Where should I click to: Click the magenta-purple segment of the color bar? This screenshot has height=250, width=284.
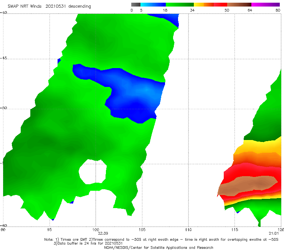(x=265, y=5)
